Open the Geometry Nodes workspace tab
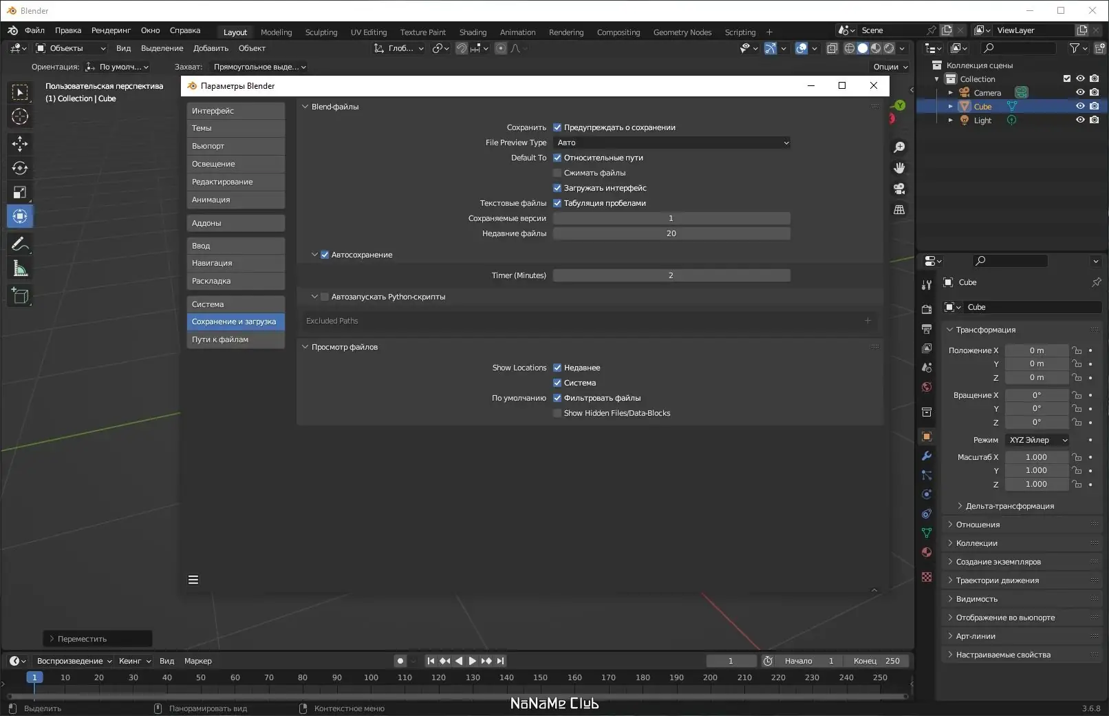Image resolution: width=1109 pixels, height=716 pixels. [682, 32]
